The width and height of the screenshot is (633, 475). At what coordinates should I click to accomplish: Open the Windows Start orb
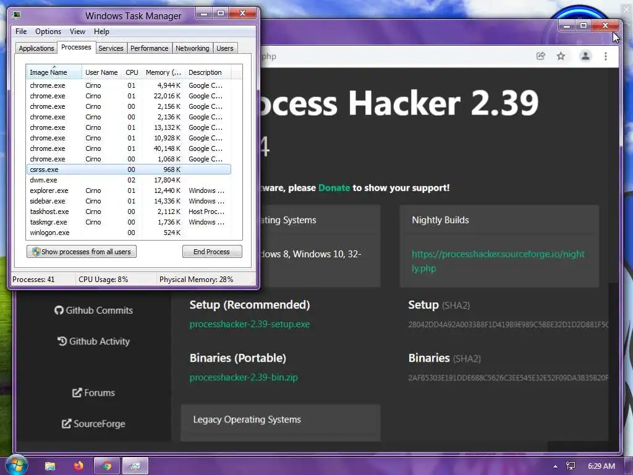[16, 465]
